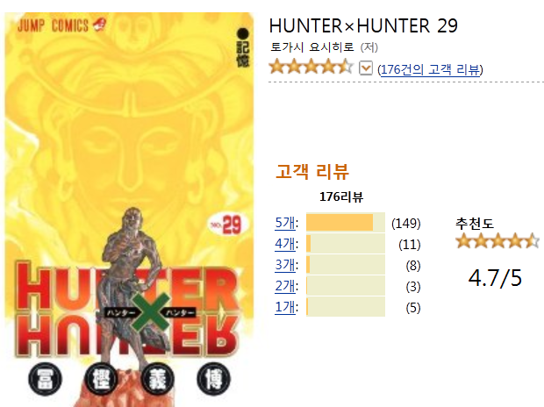Filter by 4개 star reviews link
The height and width of the screenshot is (407, 544).
pos(285,244)
